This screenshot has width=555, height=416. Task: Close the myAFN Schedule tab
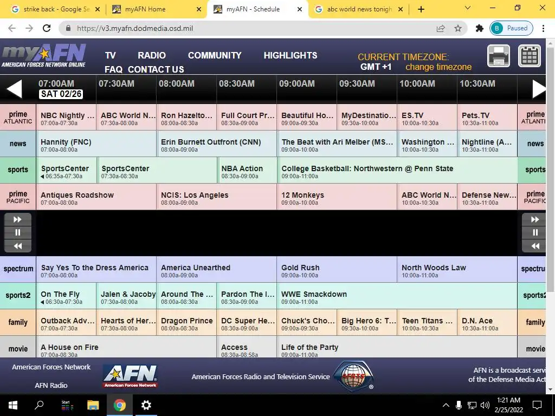(300, 9)
